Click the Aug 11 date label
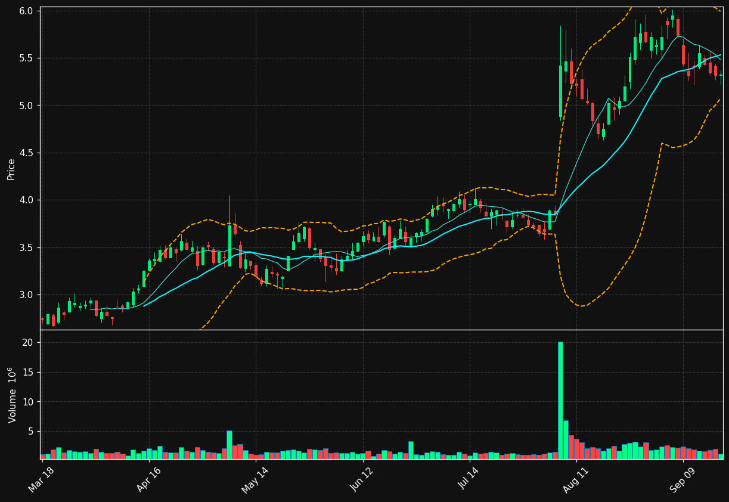 (x=575, y=479)
